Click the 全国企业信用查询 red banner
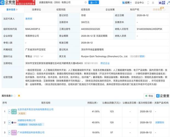The width and height of the screenshot is (170, 137). click(x=26, y=2)
